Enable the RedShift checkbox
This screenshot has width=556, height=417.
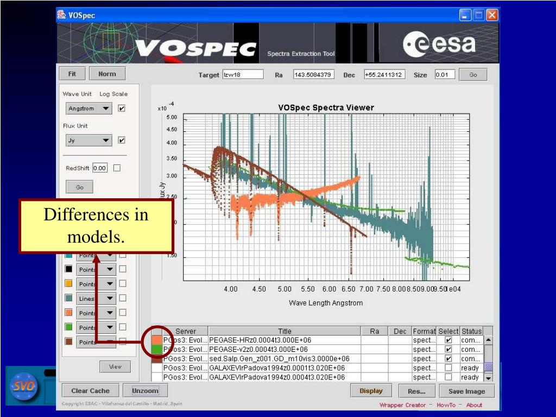(x=117, y=168)
